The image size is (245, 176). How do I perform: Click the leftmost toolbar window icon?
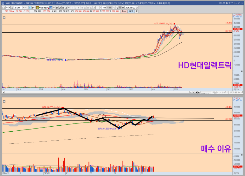3,8
